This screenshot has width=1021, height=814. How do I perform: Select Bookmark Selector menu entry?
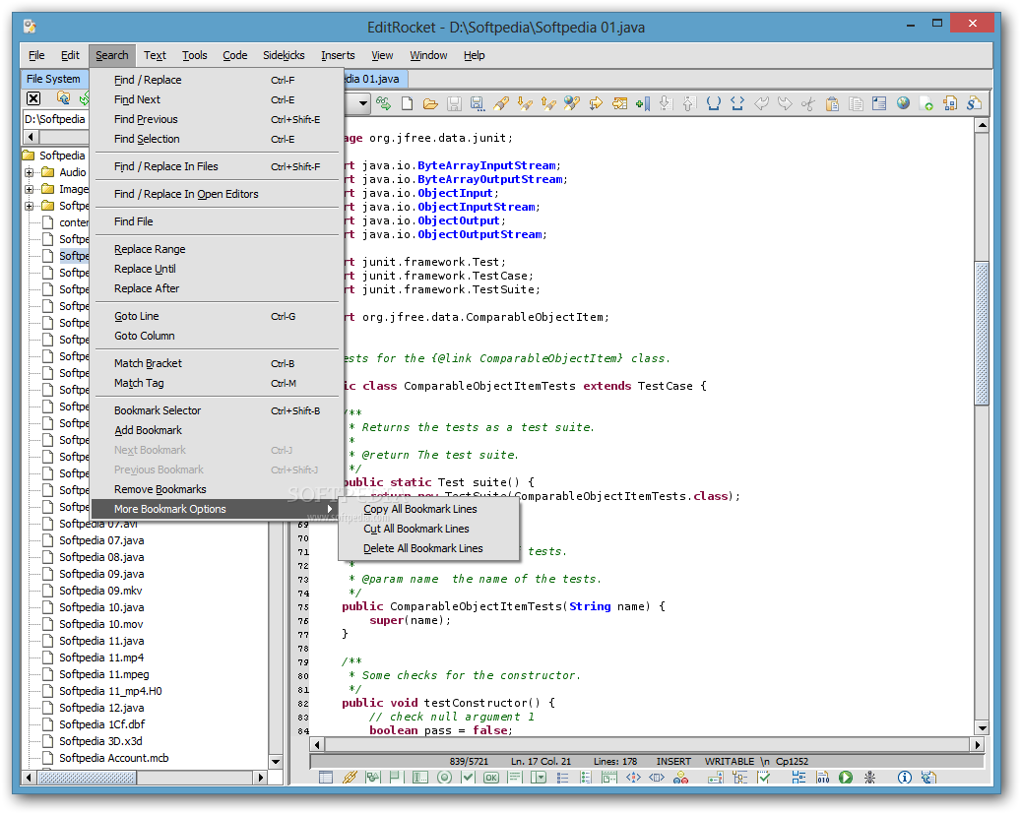(217, 410)
